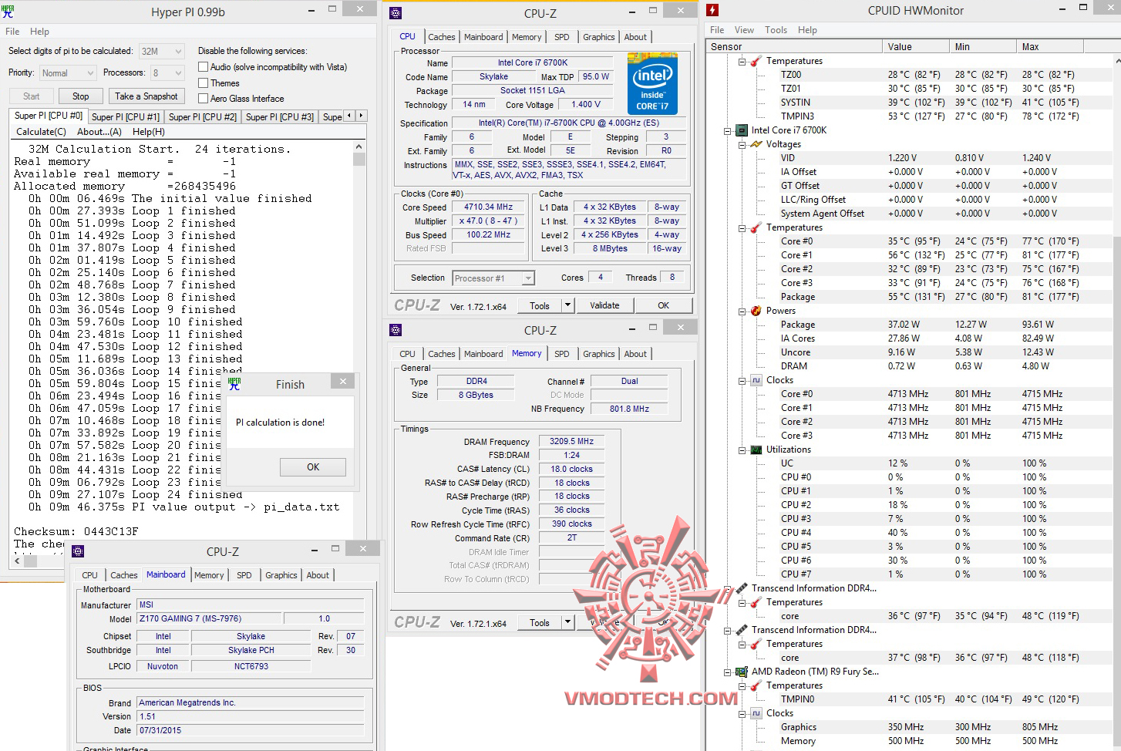Collapse the Intel Core i7 6700K tree node

728,130
